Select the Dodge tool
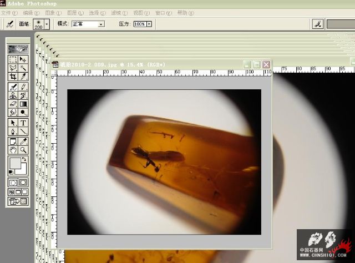Viewport: 355px width, 263px height. [x=23, y=113]
